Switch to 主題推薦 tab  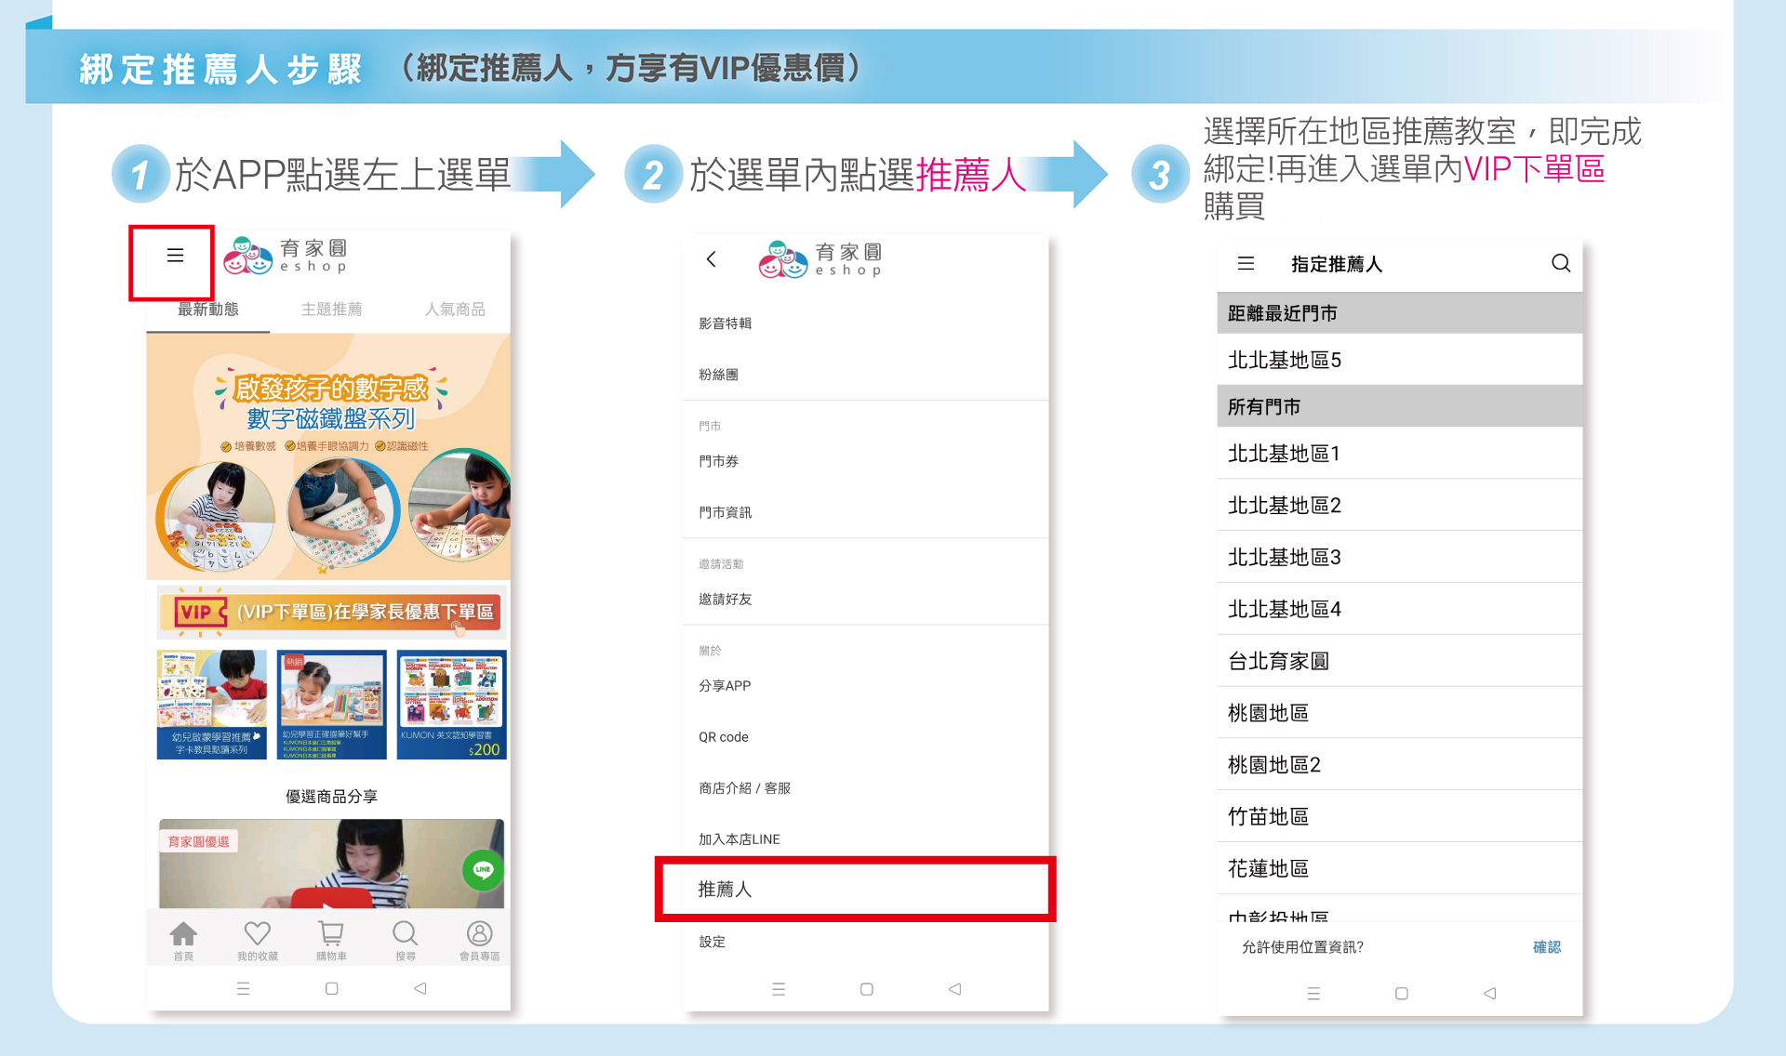click(x=331, y=309)
